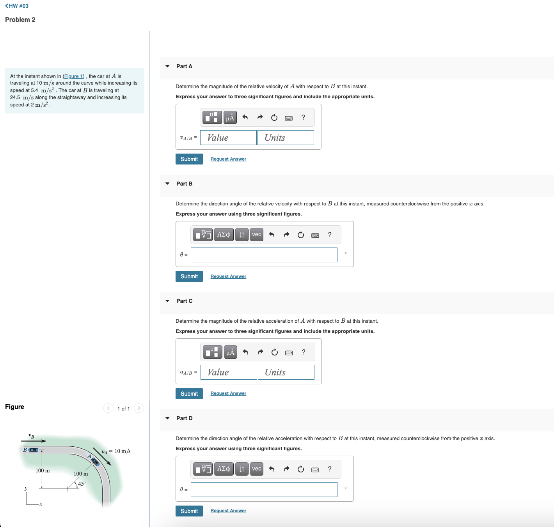Open templates icon in Part C toolbar
Screen dimensions: 554x527
pyautogui.click(x=213, y=352)
